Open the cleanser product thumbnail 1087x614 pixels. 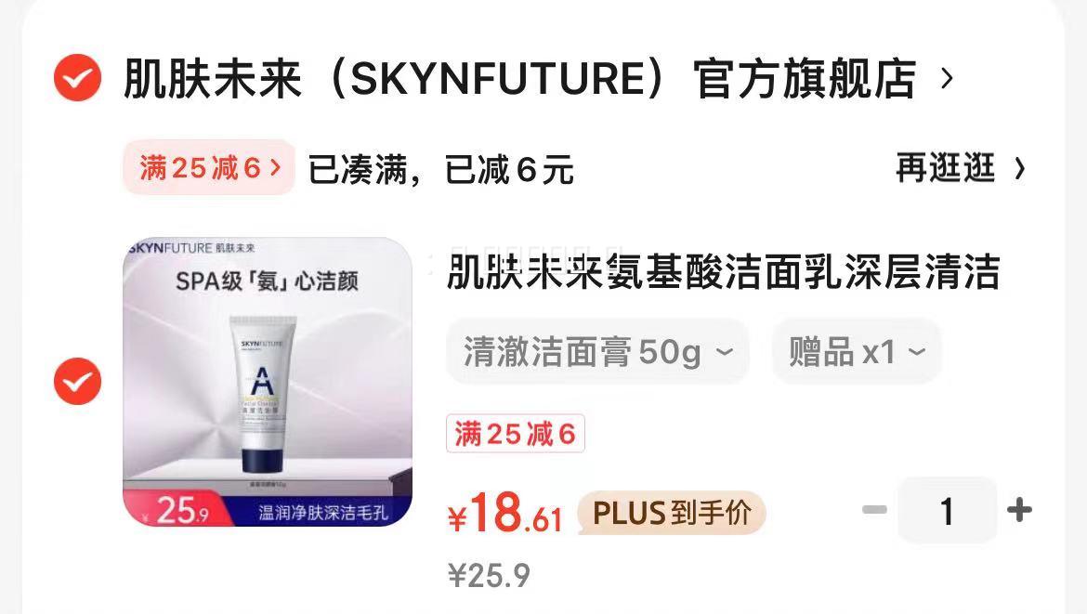coord(268,382)
